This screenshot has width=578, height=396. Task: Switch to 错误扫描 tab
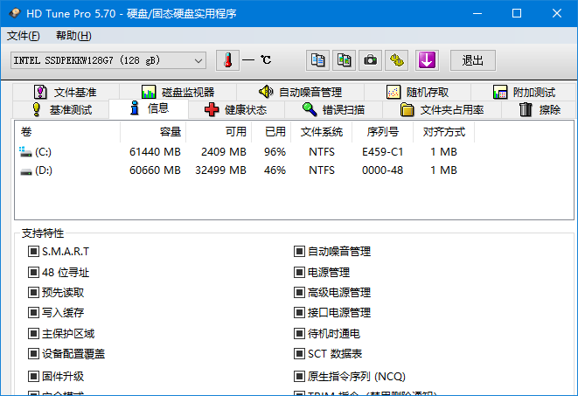(333, 110)
